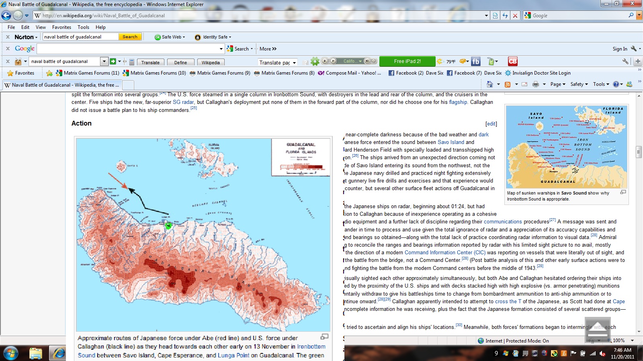Mute the toolbar radio speaker icon
This screenshot has height=361, width=643.
point(367,61)
